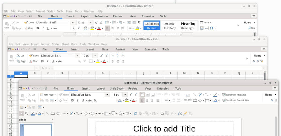Toggle Bold in the Impress toolbar

point(72,100)
